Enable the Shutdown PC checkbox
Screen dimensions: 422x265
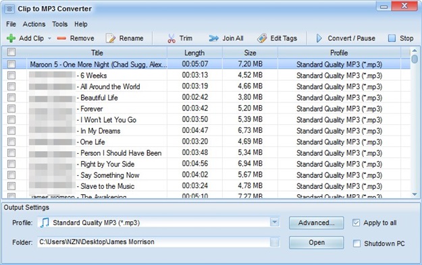click(x=357, y=243)
